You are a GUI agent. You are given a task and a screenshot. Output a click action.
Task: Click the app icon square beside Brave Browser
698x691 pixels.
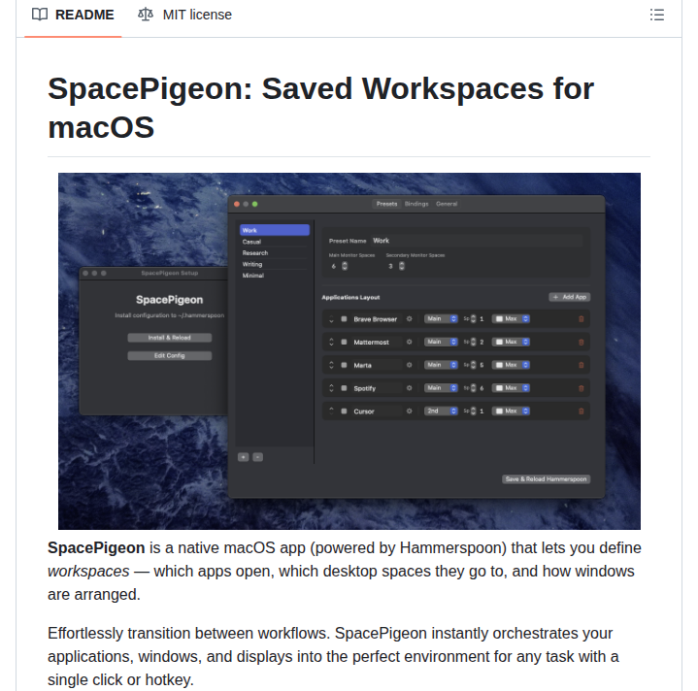point(344,319)
